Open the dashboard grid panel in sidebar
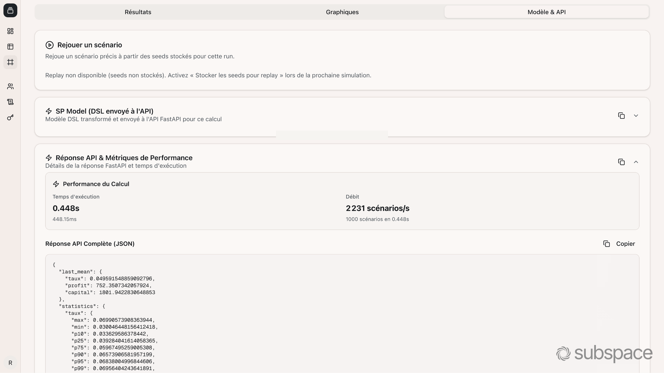 [x=10, y=31]
